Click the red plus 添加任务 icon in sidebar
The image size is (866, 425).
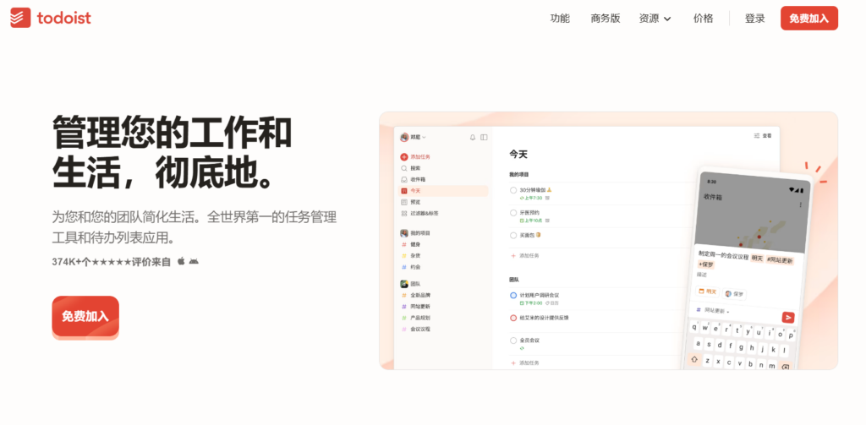tap(404, 157)
